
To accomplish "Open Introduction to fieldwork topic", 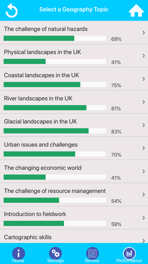I will (74, 218).
